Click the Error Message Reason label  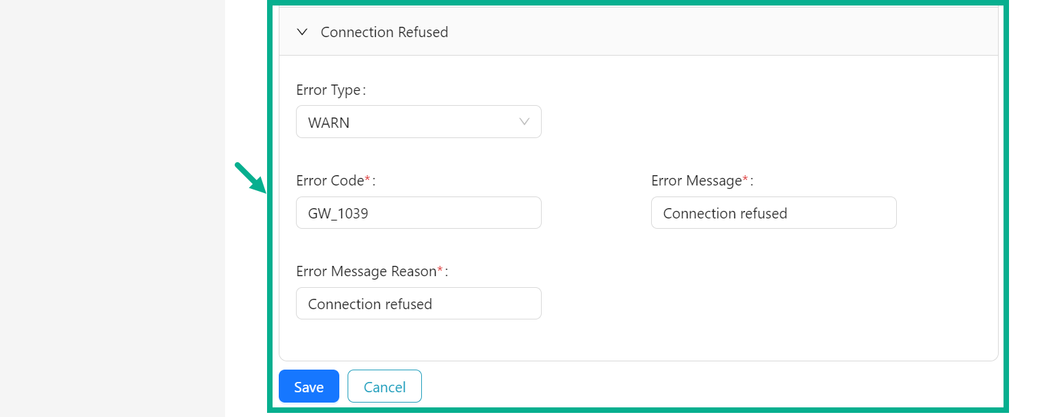(365, 271)
